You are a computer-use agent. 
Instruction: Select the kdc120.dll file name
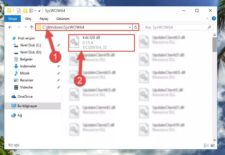tap(91, 37)
